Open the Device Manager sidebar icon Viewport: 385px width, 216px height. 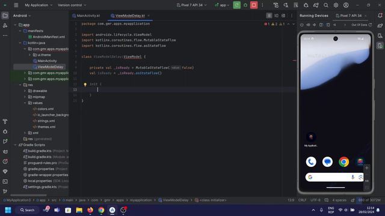point(380,35)
